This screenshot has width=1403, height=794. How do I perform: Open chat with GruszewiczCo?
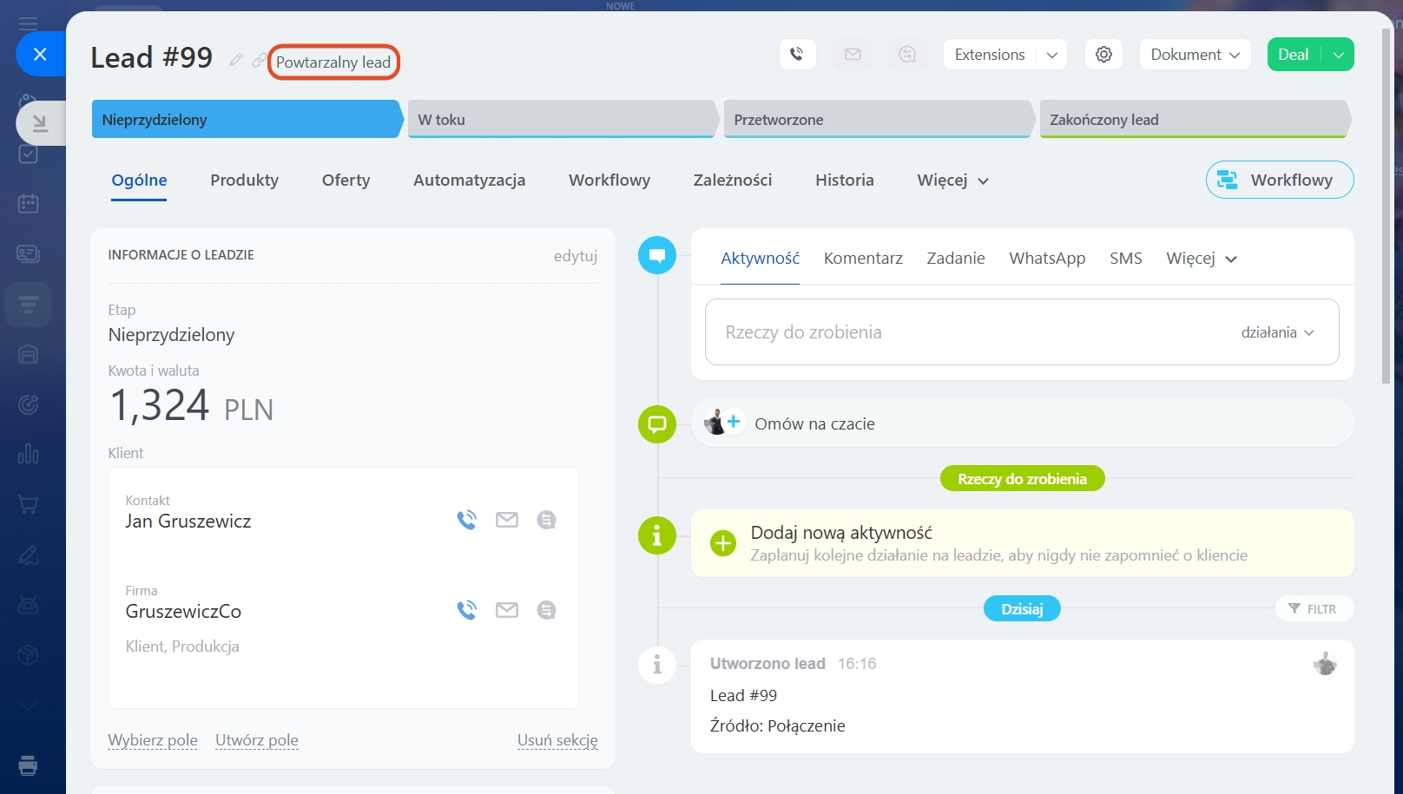pyautogui.click(x=546, y=610)
